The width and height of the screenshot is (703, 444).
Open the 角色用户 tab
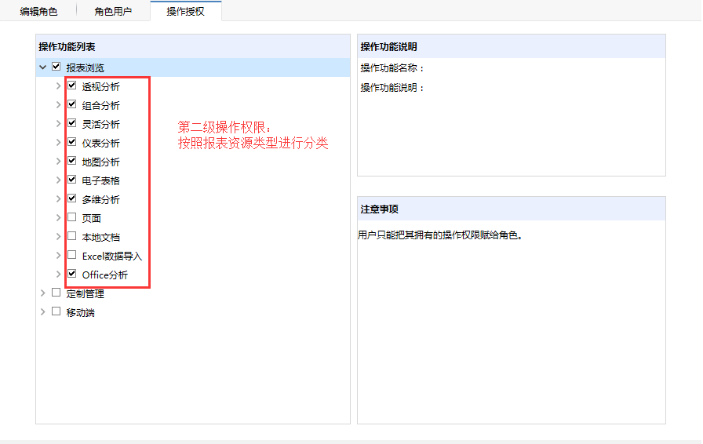point(113,11)
